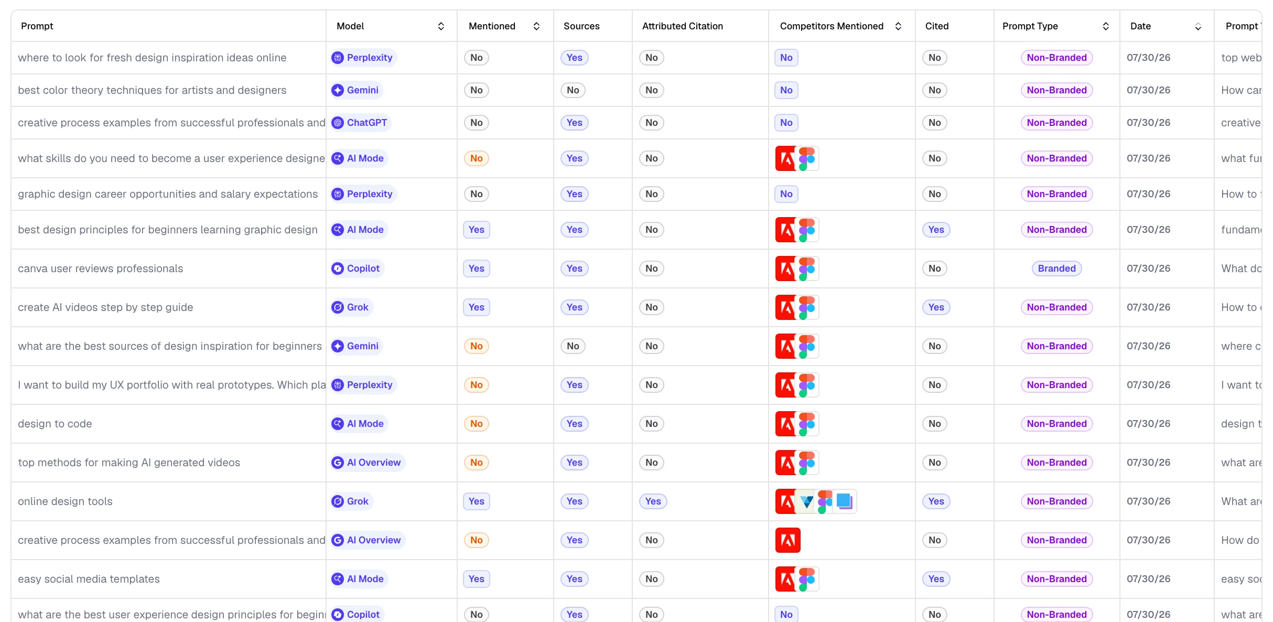This screenshot has width=1273, height=622.
Task: Click the Copilot badge in the canva user reviews row
Action: coord(357,269)
